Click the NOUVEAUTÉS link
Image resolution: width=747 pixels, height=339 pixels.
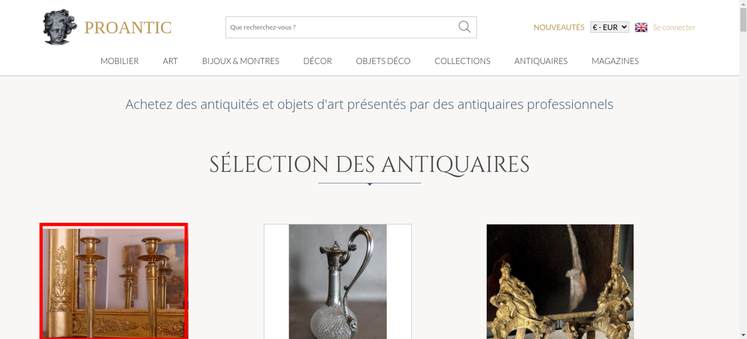tap(559, 27)
